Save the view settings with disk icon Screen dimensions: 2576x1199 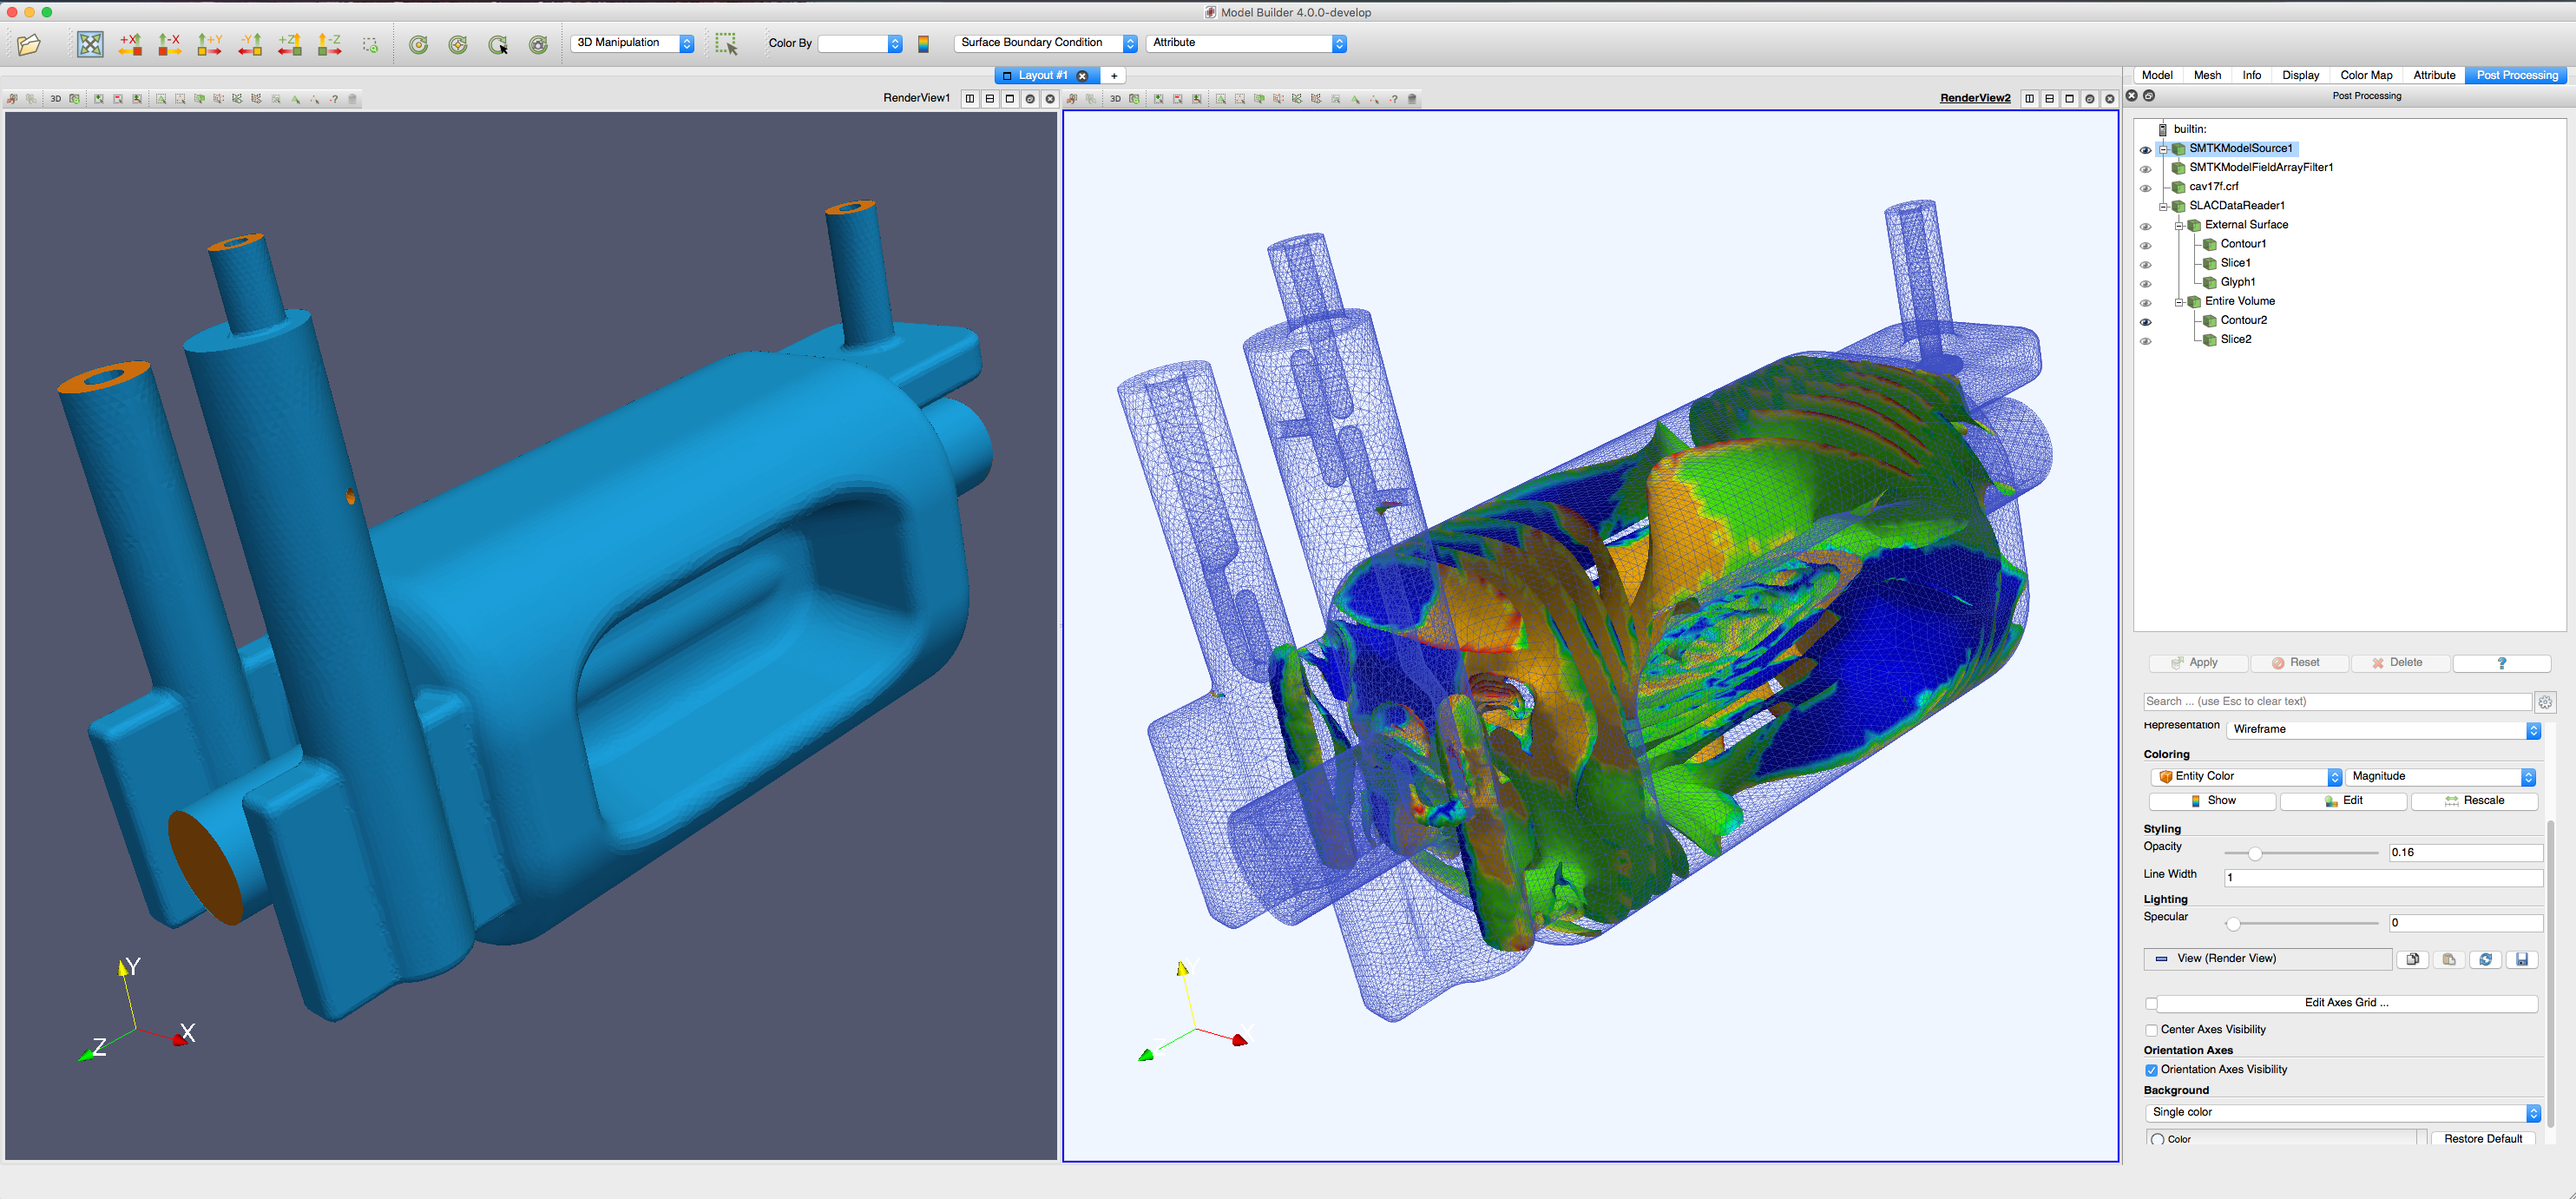point(2522,959)
